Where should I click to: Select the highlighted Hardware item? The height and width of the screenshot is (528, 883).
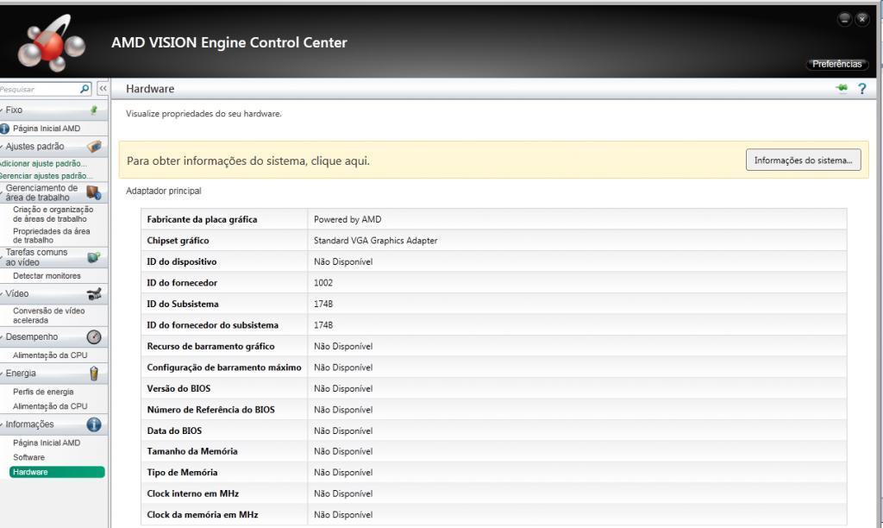click(x=57, y=472)
